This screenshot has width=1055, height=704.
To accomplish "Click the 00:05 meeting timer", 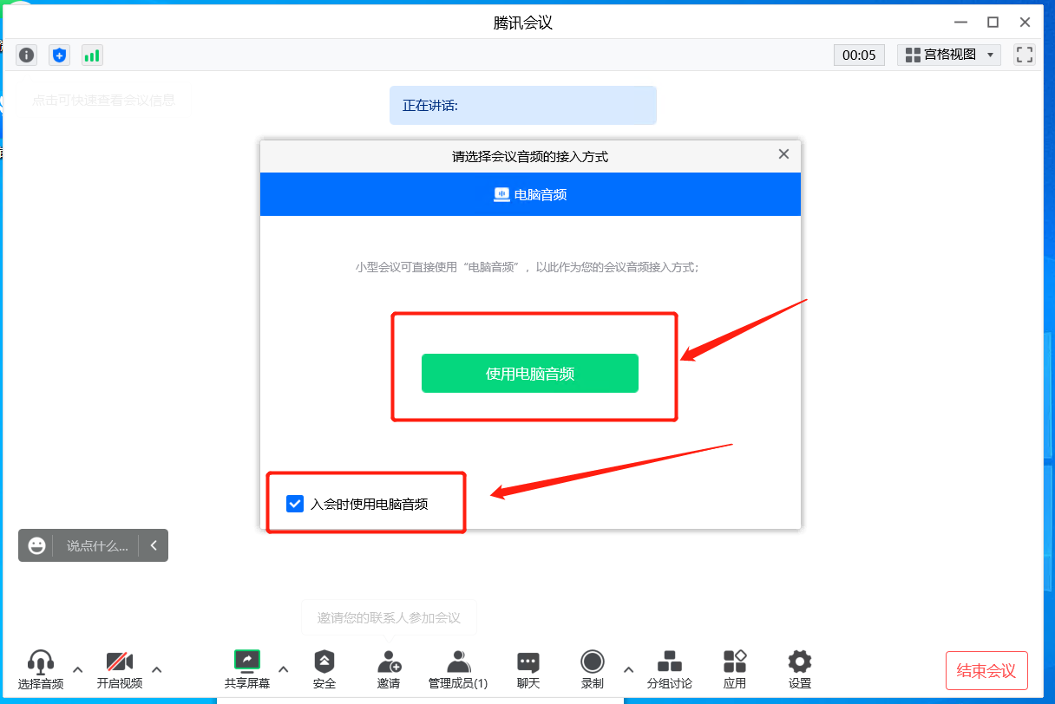I will pos(859,55).
